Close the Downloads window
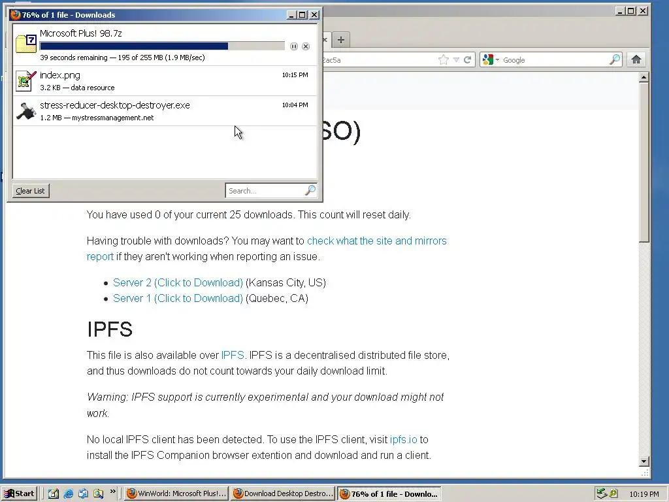The width and height of the screenshot is (669, 502). pyautogui.click(x=314, y=15)
